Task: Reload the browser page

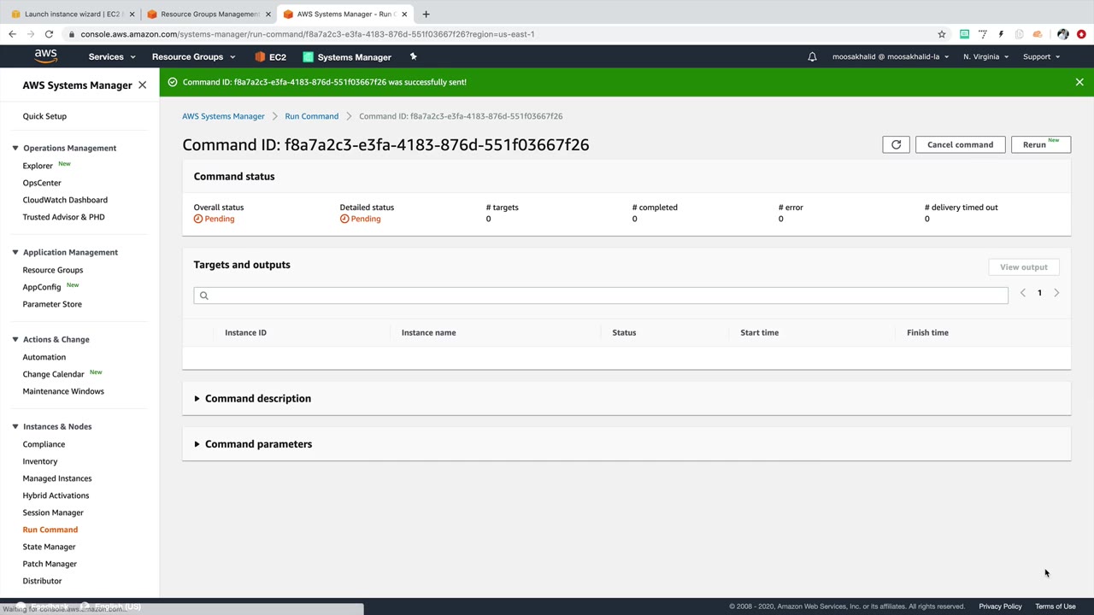Action: click(x=50, y=34)
